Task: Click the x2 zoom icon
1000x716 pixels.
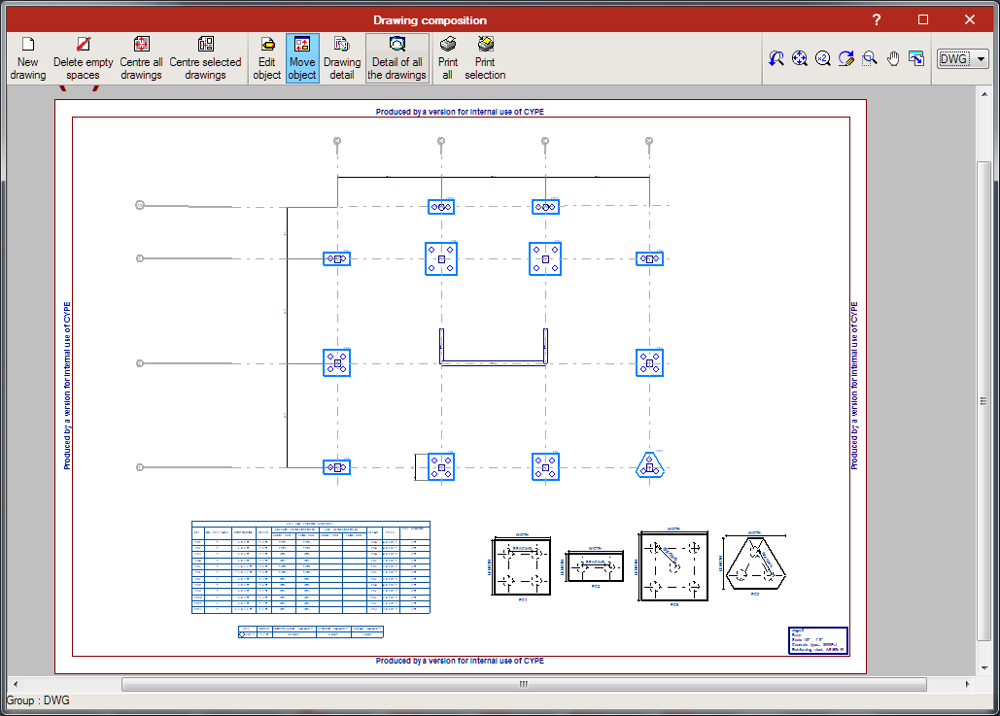Action: coord(823,58)
